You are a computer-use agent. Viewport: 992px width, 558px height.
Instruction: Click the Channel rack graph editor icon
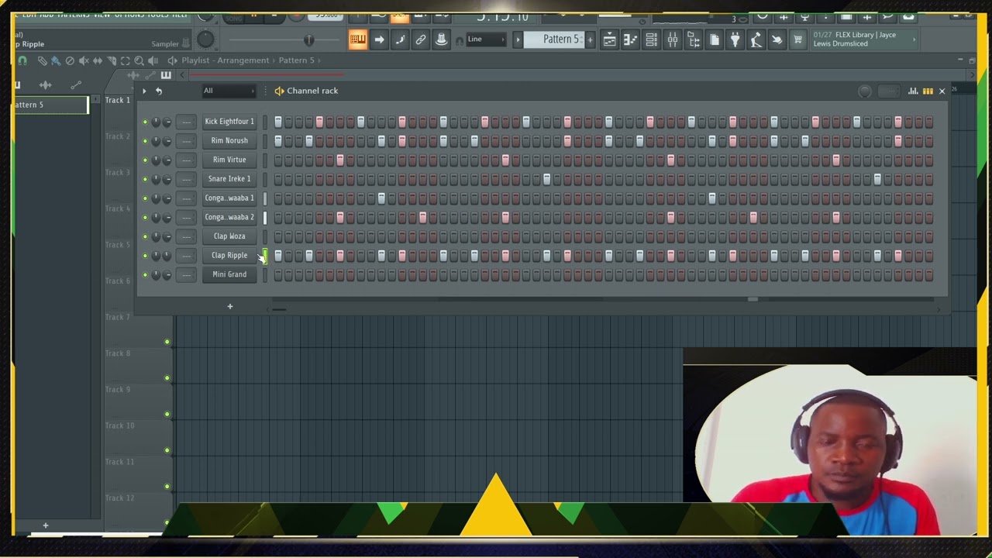tap(913, 91)
